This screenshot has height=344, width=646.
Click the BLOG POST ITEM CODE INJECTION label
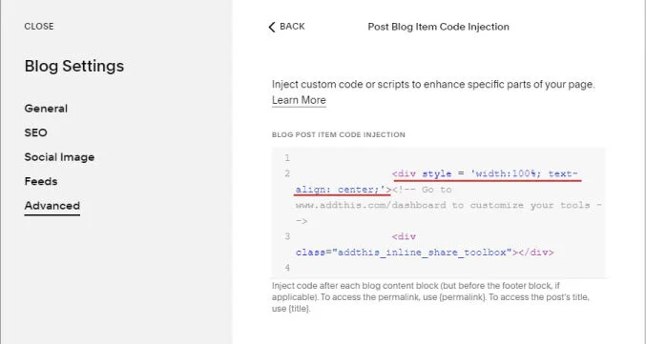click(x=339, y=135)
